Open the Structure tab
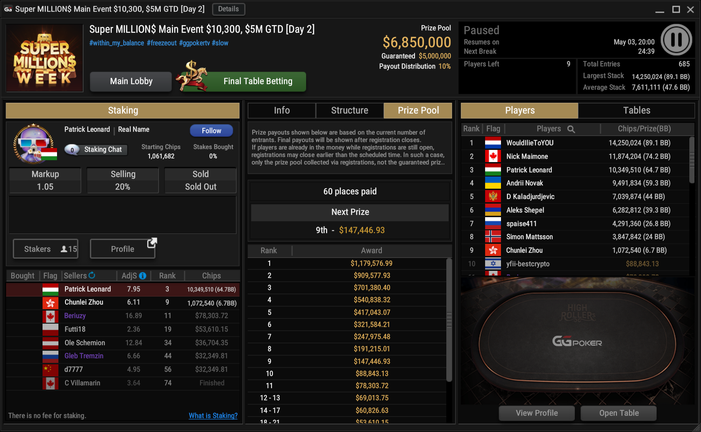 pos(350,110)
